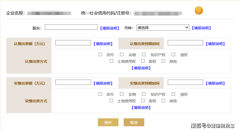240x131 pixels.
Task: Check 实物 under 认缴出资方式
Action: coord(122,55)
